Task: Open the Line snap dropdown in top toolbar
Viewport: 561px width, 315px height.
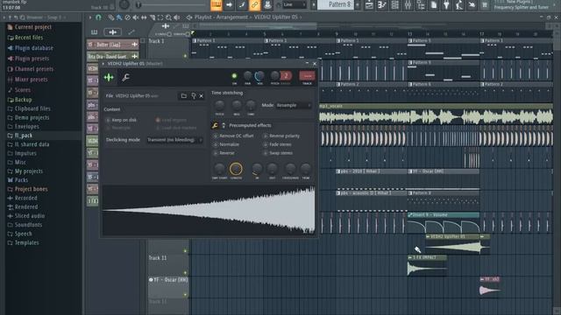Action: tap(295, 4)
